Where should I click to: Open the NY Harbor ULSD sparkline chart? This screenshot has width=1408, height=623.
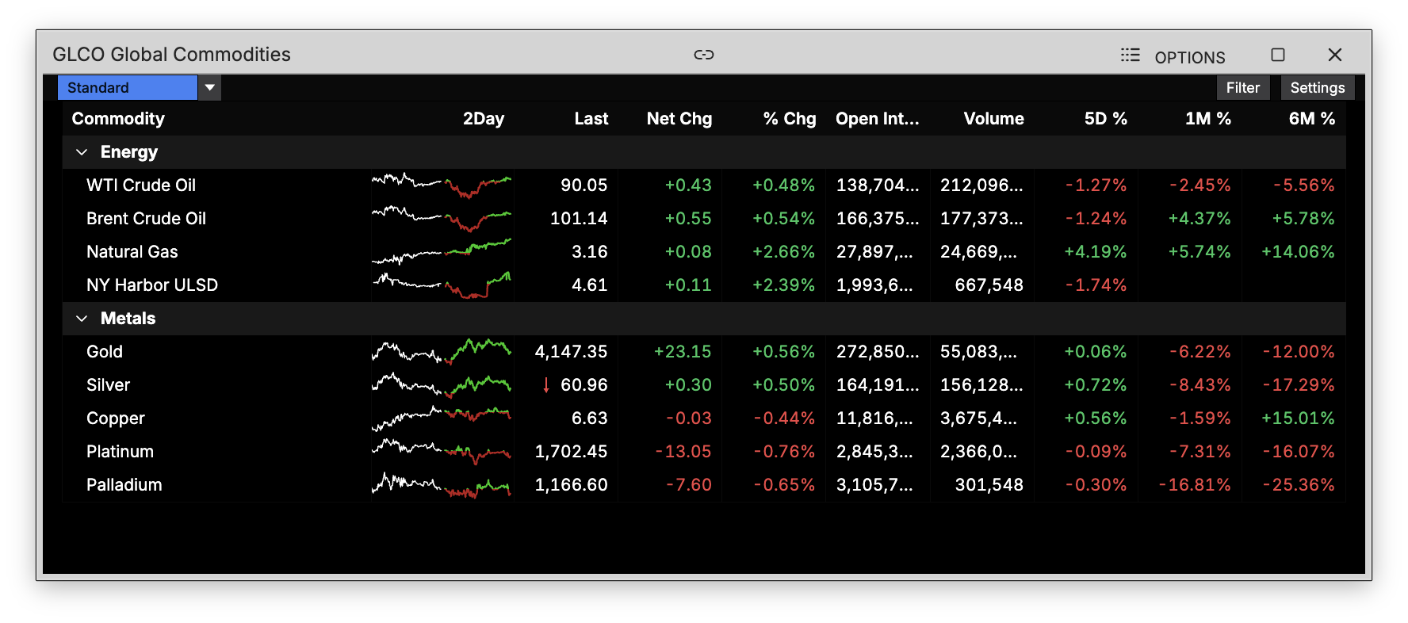tap(442, 285)
